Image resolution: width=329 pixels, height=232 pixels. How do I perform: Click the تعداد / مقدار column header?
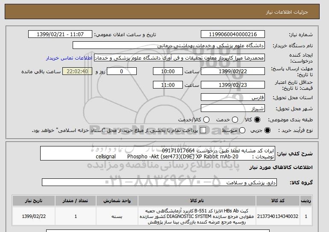tap(76, 200)
